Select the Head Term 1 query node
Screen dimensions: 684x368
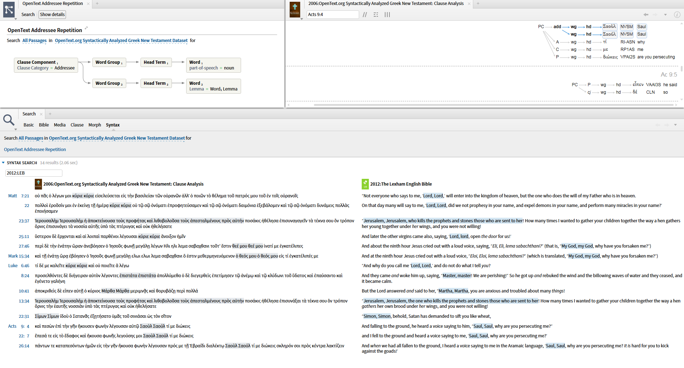(156, 62)
